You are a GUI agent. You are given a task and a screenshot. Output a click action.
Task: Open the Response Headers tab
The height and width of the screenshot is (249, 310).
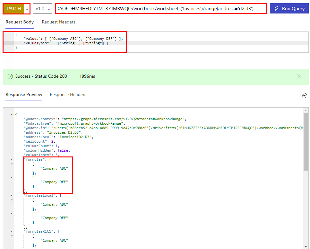68,95
